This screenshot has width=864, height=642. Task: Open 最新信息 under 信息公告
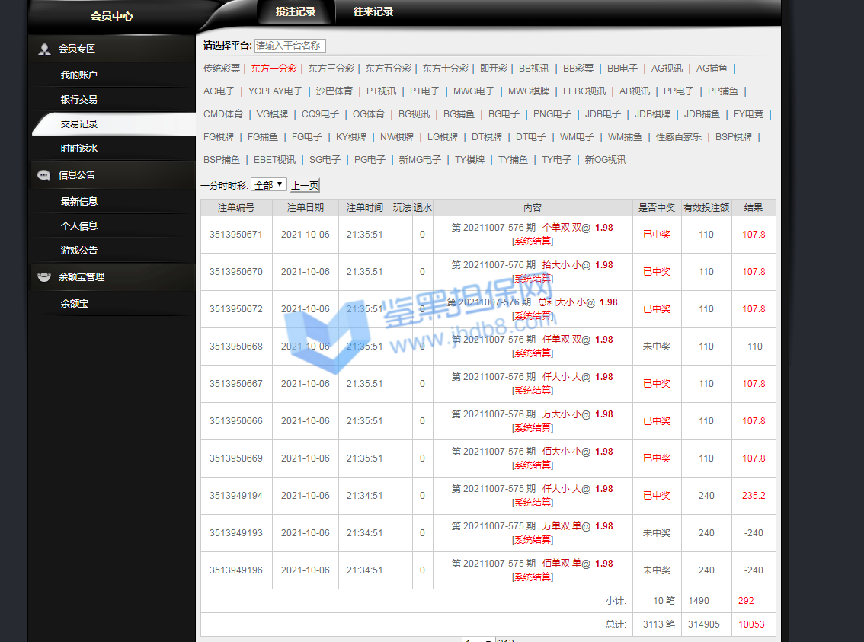click(79, 202)
